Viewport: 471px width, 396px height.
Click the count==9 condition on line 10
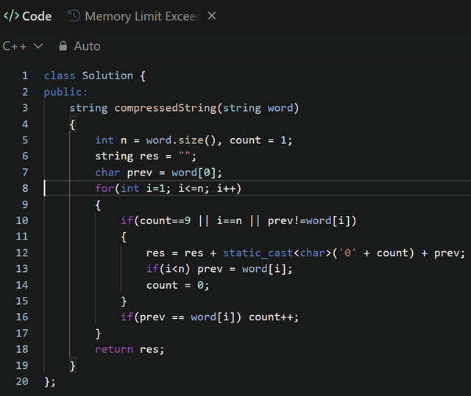click(162, 220)
